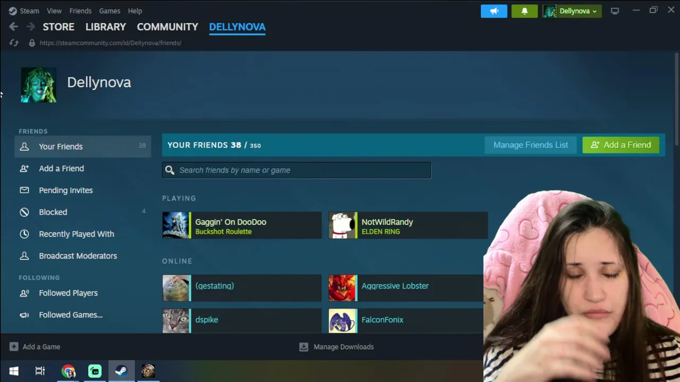Open Task View on the taskbar
The image size is (680, 382).
coord(40,371)
